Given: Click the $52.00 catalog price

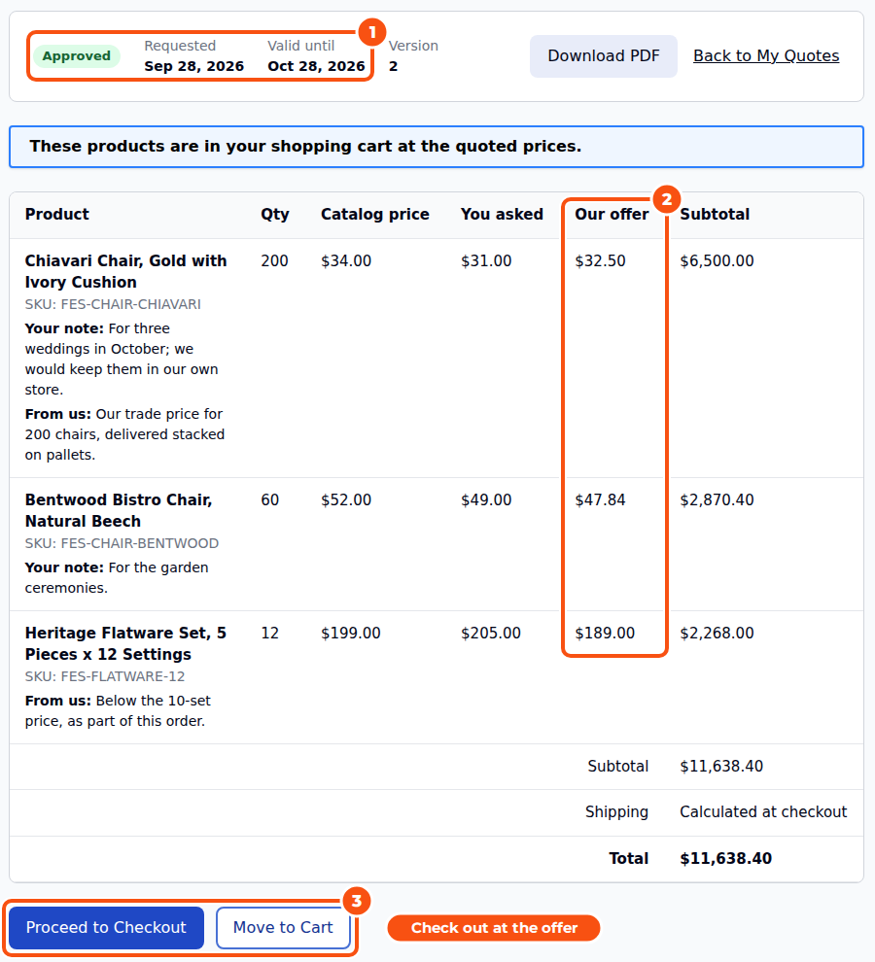Looking at the screenshot, I should click(346, 500).
